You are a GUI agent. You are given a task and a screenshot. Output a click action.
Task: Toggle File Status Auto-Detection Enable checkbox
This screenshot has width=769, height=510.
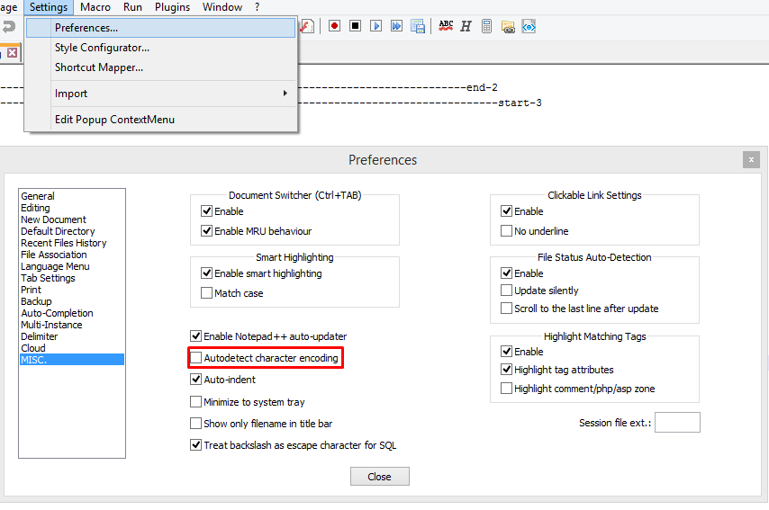point(506,273)
